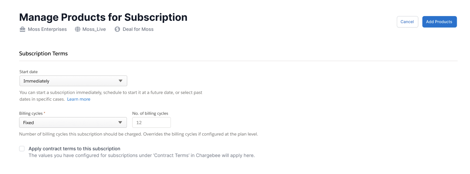The width and height of the screenshot is (470, 174).
Task: Click the briefcase icon beside Moss Enterprises
Action: click(23, 29)
